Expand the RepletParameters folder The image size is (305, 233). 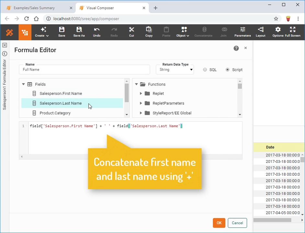[x=141, y=103]
